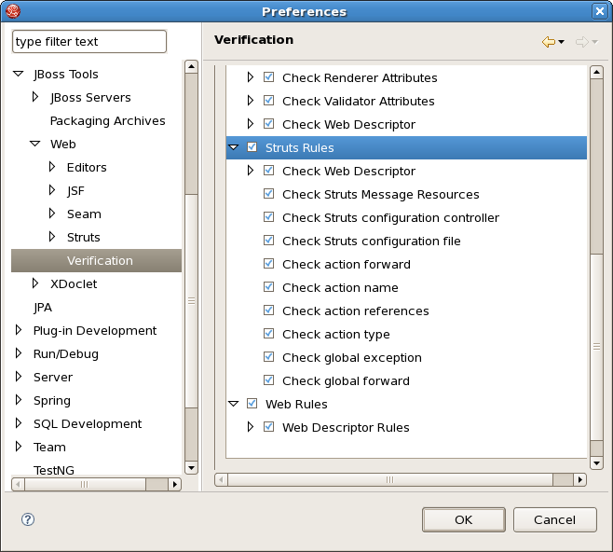Screen dimensions: 613x552
Task: Click left tree horizontal scroll left arrow
Action: [18, 484]
